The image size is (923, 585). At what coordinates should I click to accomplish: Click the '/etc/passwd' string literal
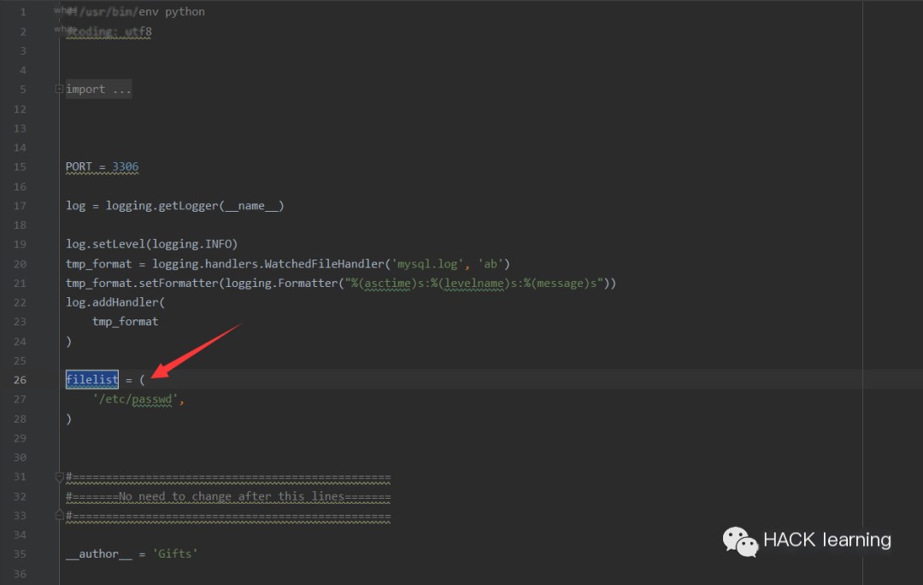pos(135,399)
